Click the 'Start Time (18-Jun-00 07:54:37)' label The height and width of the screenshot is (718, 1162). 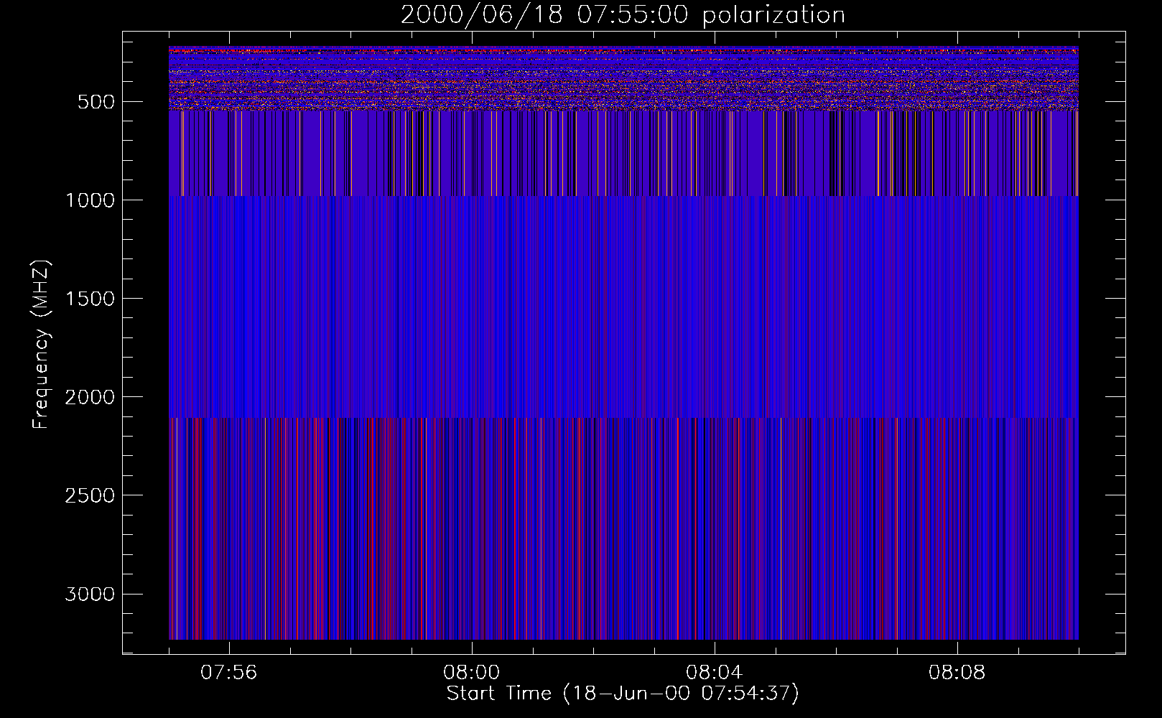point(623,694)
